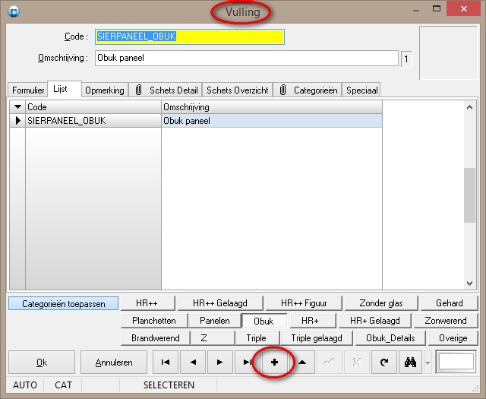486x399 pixels.
Task: Toggle the HR++ Gelaagd category
Action: [x=220, y=303]
